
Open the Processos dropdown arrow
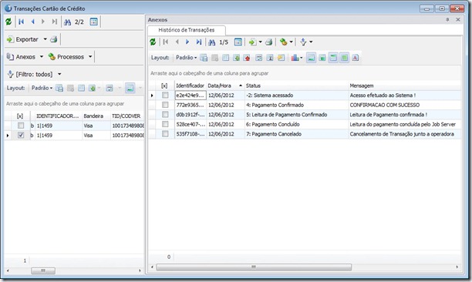pos(90,57)
